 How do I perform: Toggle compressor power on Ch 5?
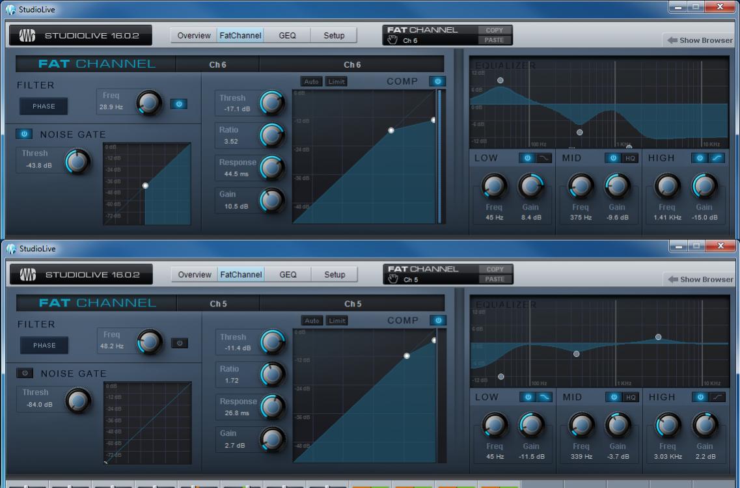click(x=438, y=321)
